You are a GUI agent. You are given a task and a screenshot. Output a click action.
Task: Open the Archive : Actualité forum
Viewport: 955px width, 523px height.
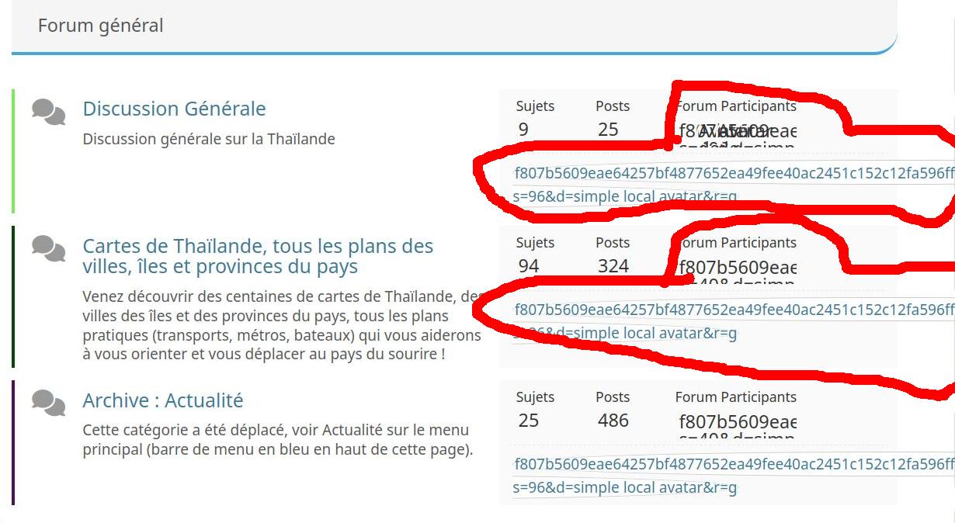(x=162, y=400)
